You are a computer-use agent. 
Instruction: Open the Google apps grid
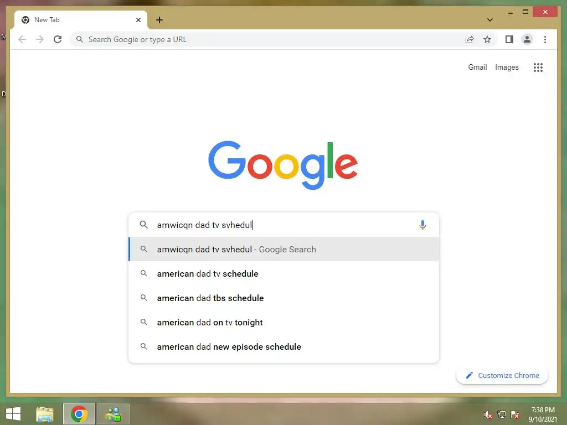pyautogui.click(x=538, y=67)
